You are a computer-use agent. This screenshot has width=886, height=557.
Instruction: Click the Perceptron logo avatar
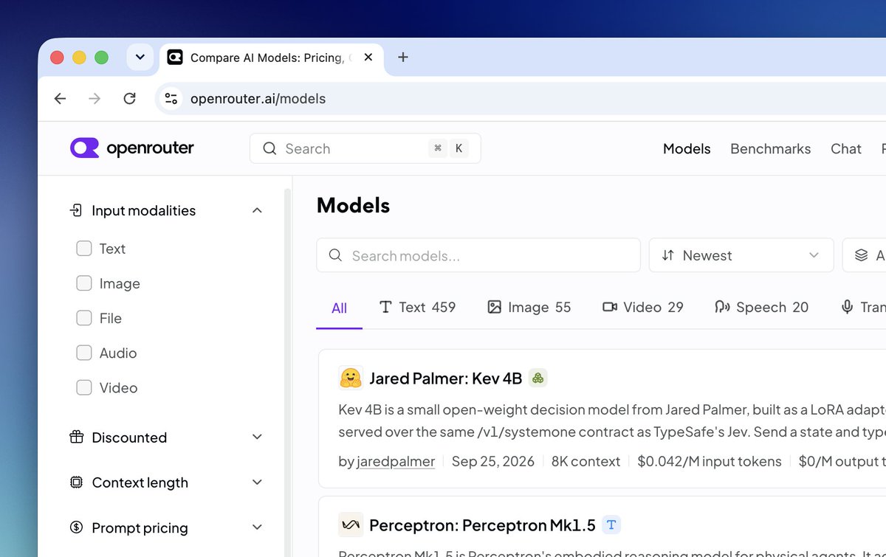tap(351, 525)
